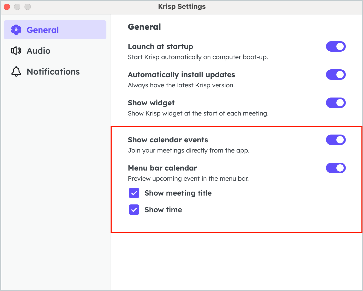Viewport: 363px width, 291px height.
Task: Click the Menu bar calendar label
Action: [x=162, y=168]
